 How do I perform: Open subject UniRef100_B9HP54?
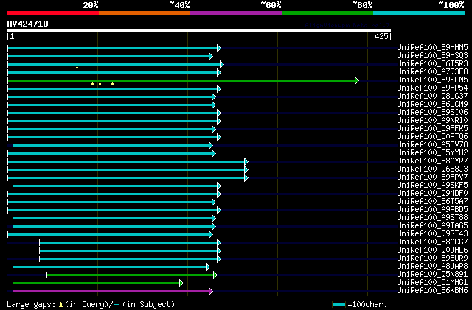(432, 88)
